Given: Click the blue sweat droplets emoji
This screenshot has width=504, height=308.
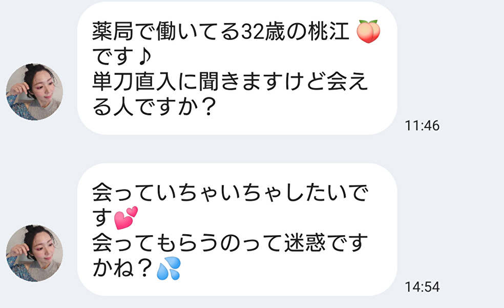Looking at the screenshot, I should tap(169, 269).
